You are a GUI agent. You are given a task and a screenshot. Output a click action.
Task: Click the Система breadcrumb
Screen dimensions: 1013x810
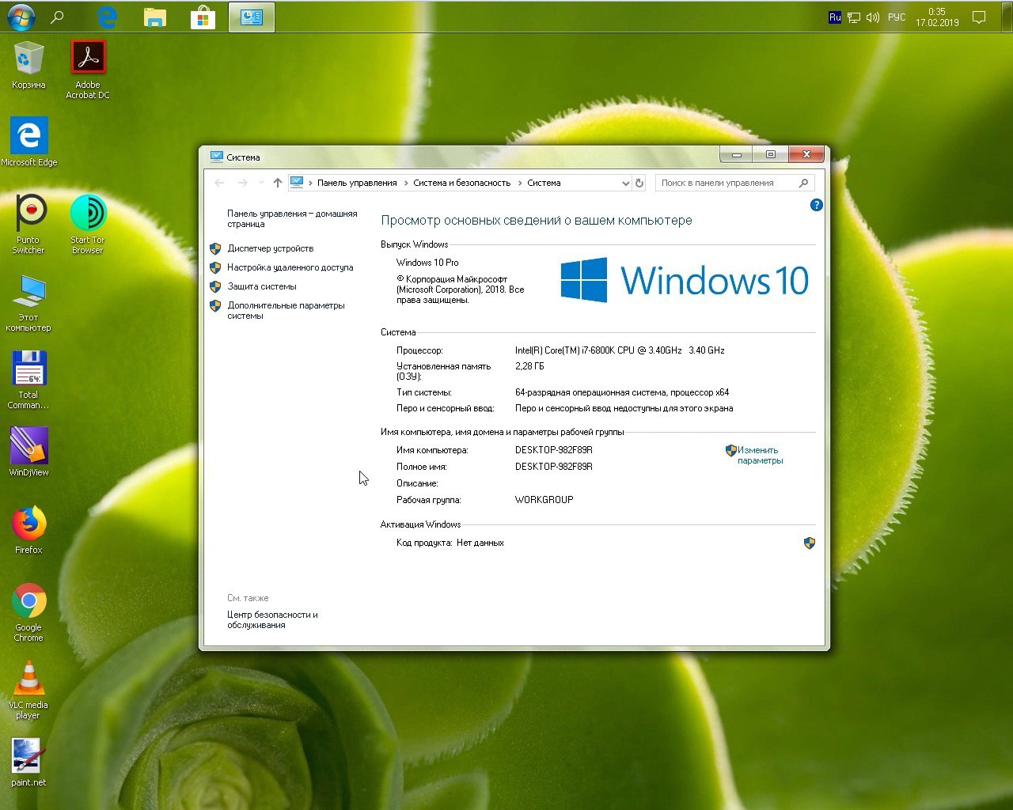(x=544, y=183)
